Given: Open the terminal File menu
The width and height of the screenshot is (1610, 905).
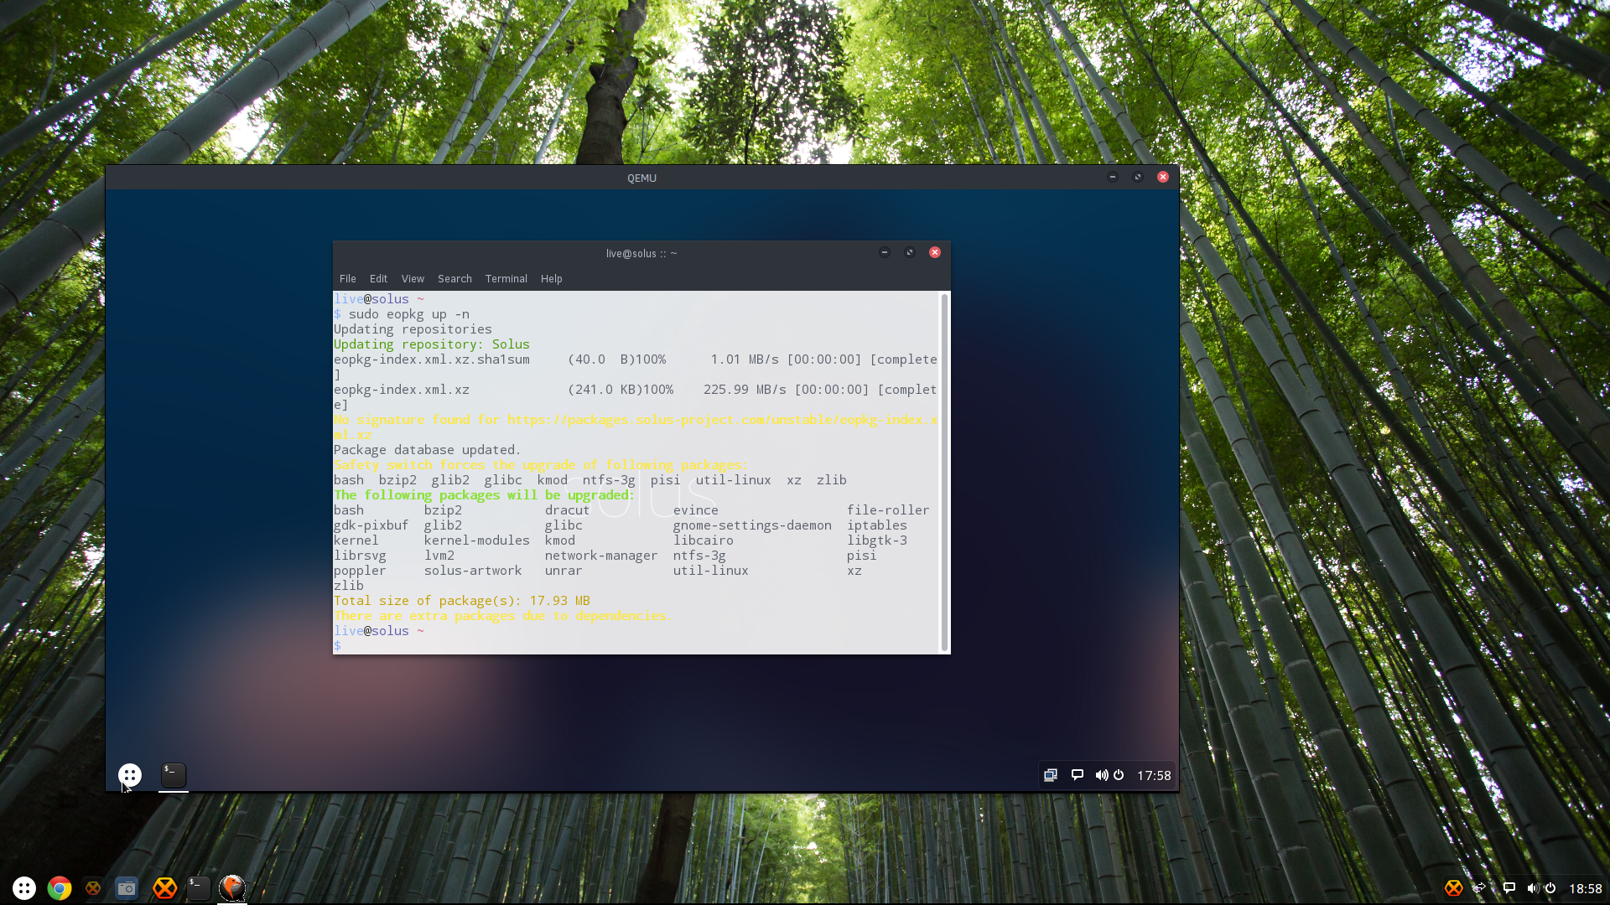Looking at the screenshot, I should [x=348, y=279].
